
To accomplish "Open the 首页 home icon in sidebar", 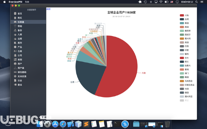I will (x=15, y=13).
